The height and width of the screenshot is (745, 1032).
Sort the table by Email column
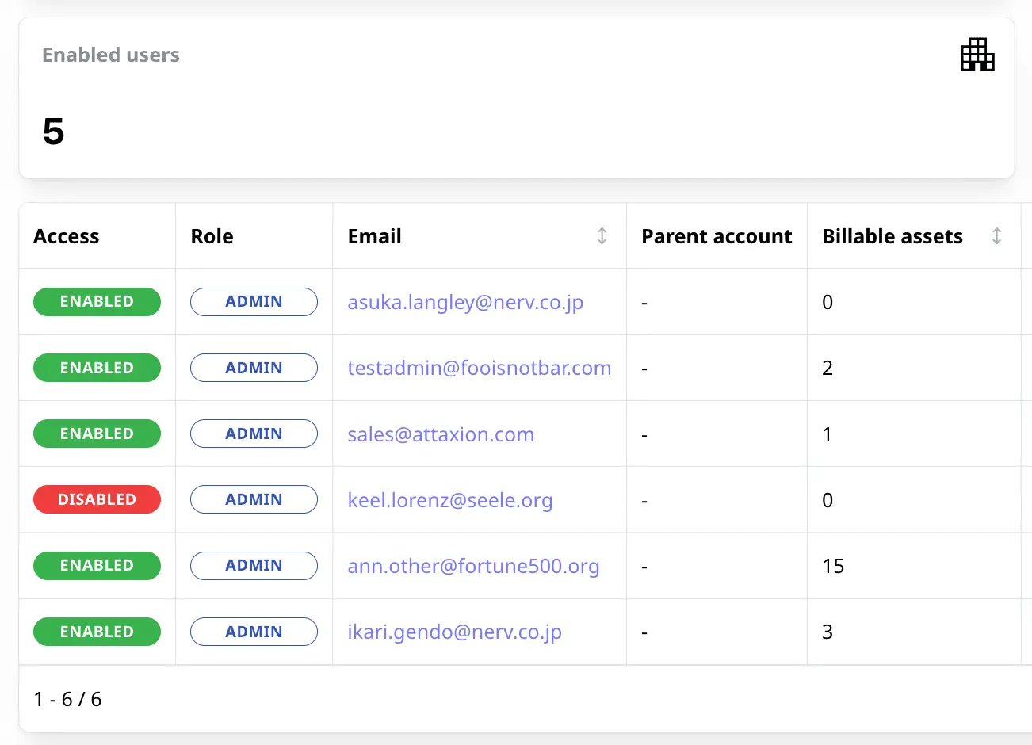click(602, 236)
